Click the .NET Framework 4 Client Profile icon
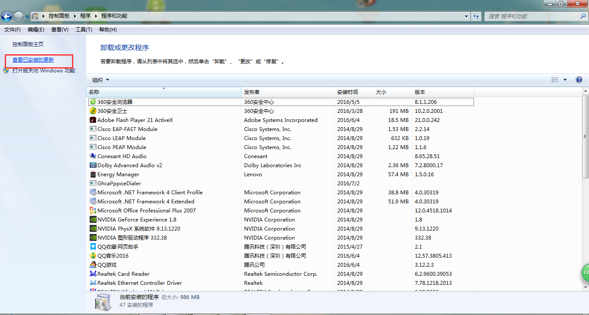The image size is (589, 315). (x=93, y=193)
